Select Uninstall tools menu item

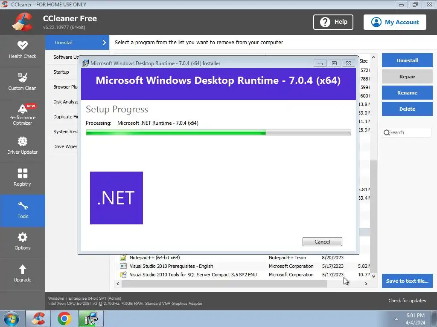(x=77, y=43)
